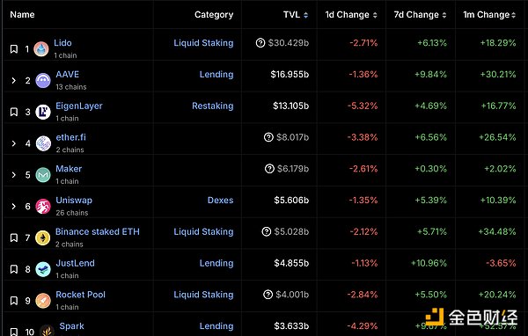Open the Spark protocol link
528x336 pixels.
pyautogui.click(x=72, y=326)
